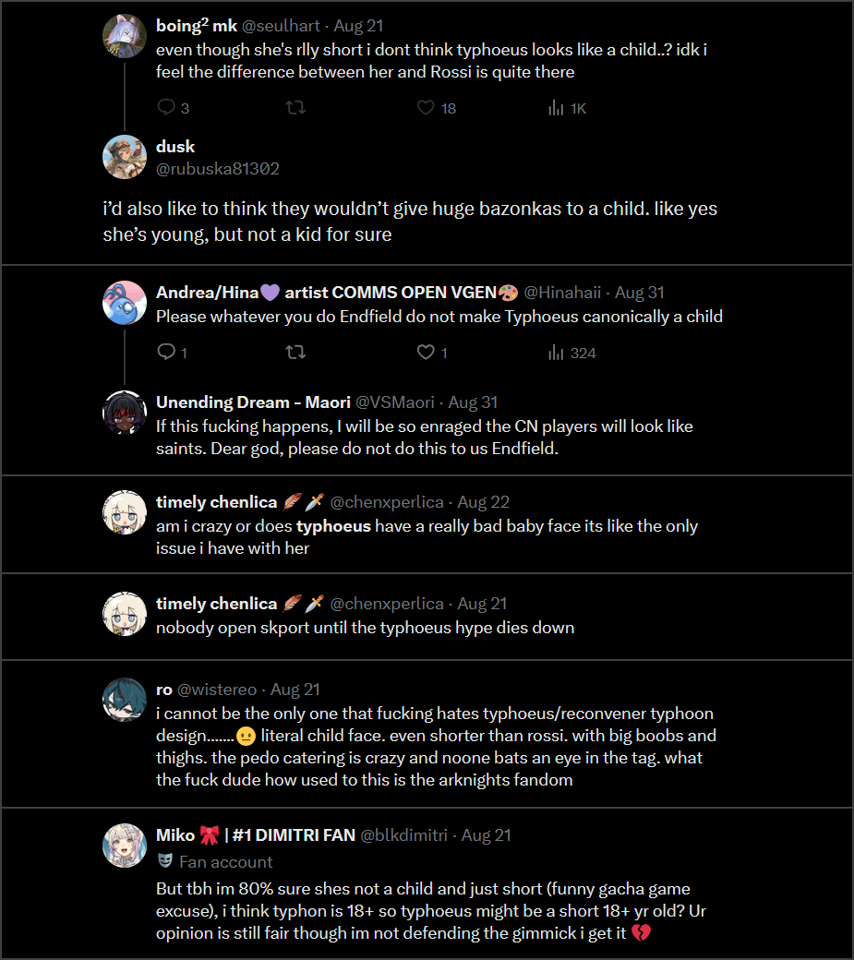The image size is (854, 960).
Task: Open the @wistereo handle
Action: (x=217, y=690)
